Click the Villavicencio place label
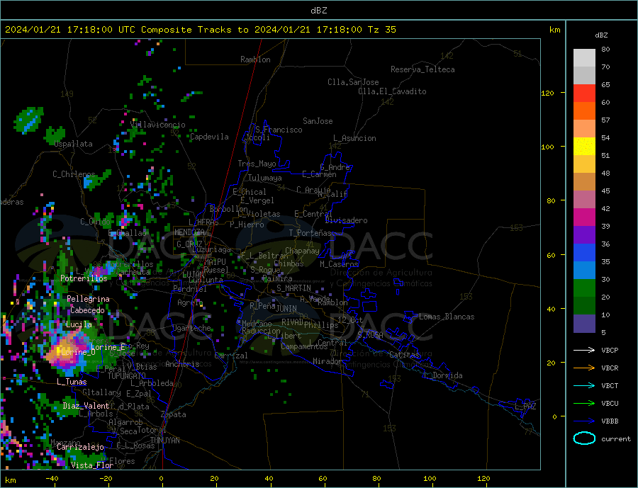The width and height of the screenshot is (638, 488). [x=158, y=125]
